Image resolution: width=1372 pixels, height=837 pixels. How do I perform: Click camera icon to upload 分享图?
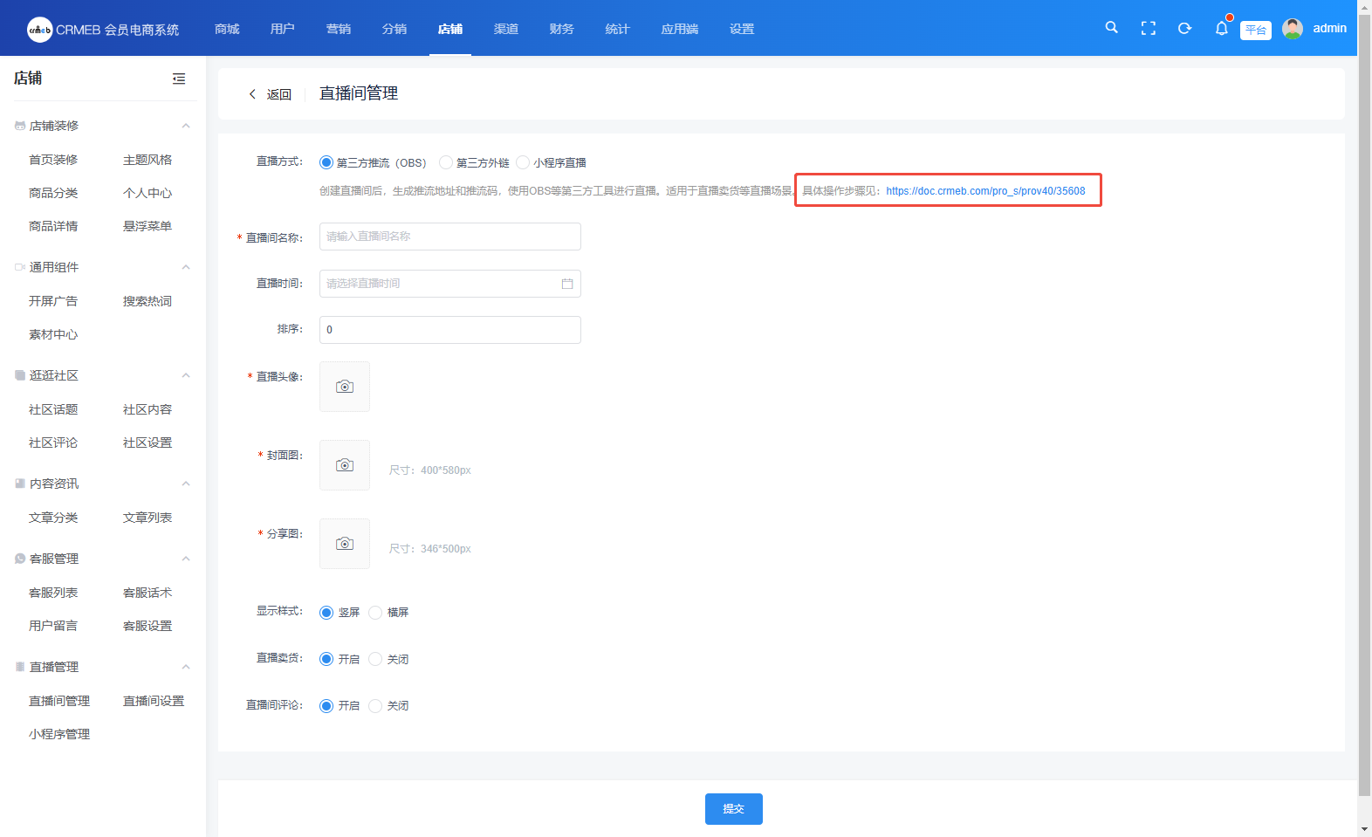click(345, 544)
